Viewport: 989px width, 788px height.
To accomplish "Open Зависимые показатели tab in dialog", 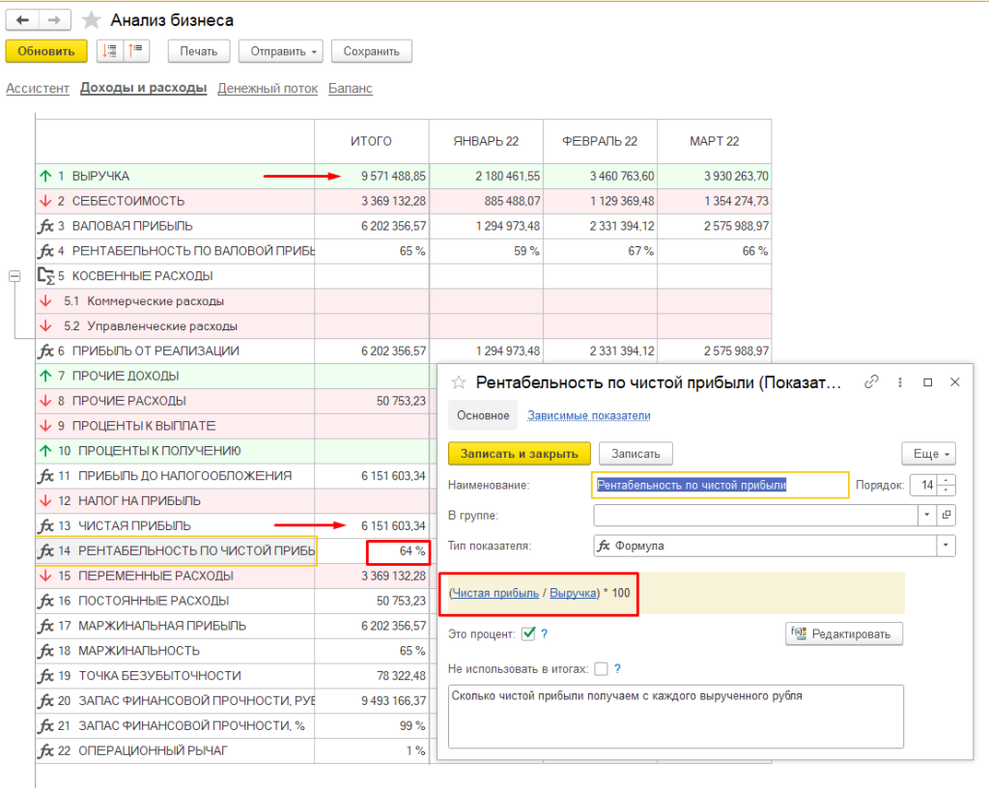I will [588, 415].
